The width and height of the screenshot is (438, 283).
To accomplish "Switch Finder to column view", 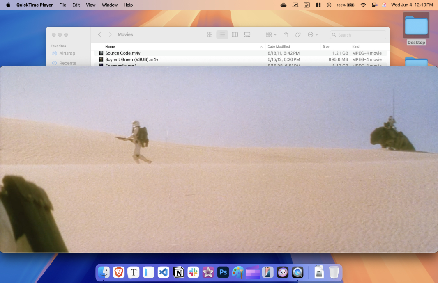I will [235, 34].
